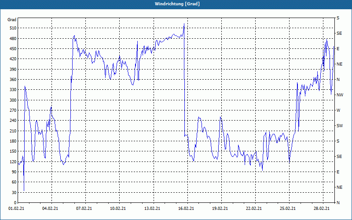Click the 'NE' label beside the 45 level
Viewport: 352px width, 220px height.
(x=339, y=187)
